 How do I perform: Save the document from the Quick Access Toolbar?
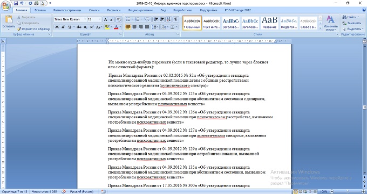[x=16, y=3]
